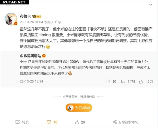Open the @数码闲聊站 profile link
158x128 pixels.
tap(31, 56)
